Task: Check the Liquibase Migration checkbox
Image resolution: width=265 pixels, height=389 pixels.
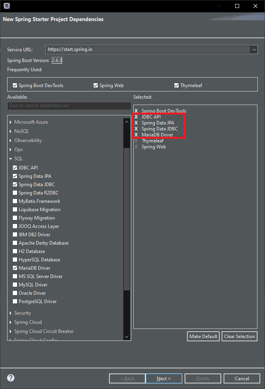Action: [15, 210]
